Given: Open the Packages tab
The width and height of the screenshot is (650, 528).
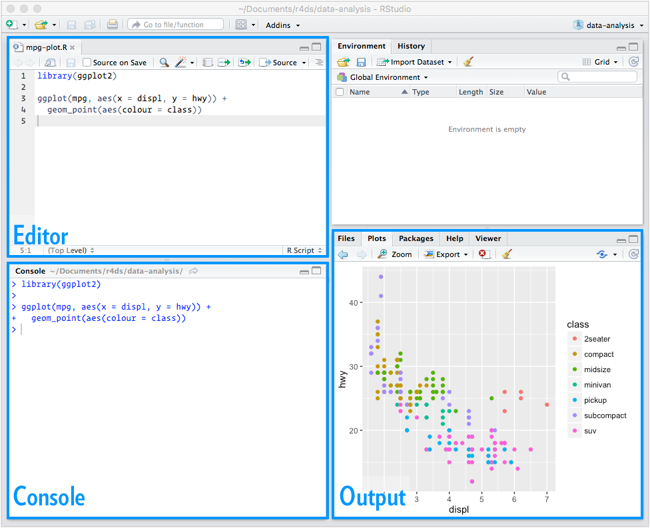Looking at the screenshot, I should click(416, 238).
